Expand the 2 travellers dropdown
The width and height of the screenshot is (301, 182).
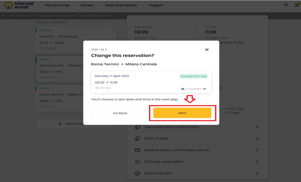pyautogui.click(x=193, y=89)
